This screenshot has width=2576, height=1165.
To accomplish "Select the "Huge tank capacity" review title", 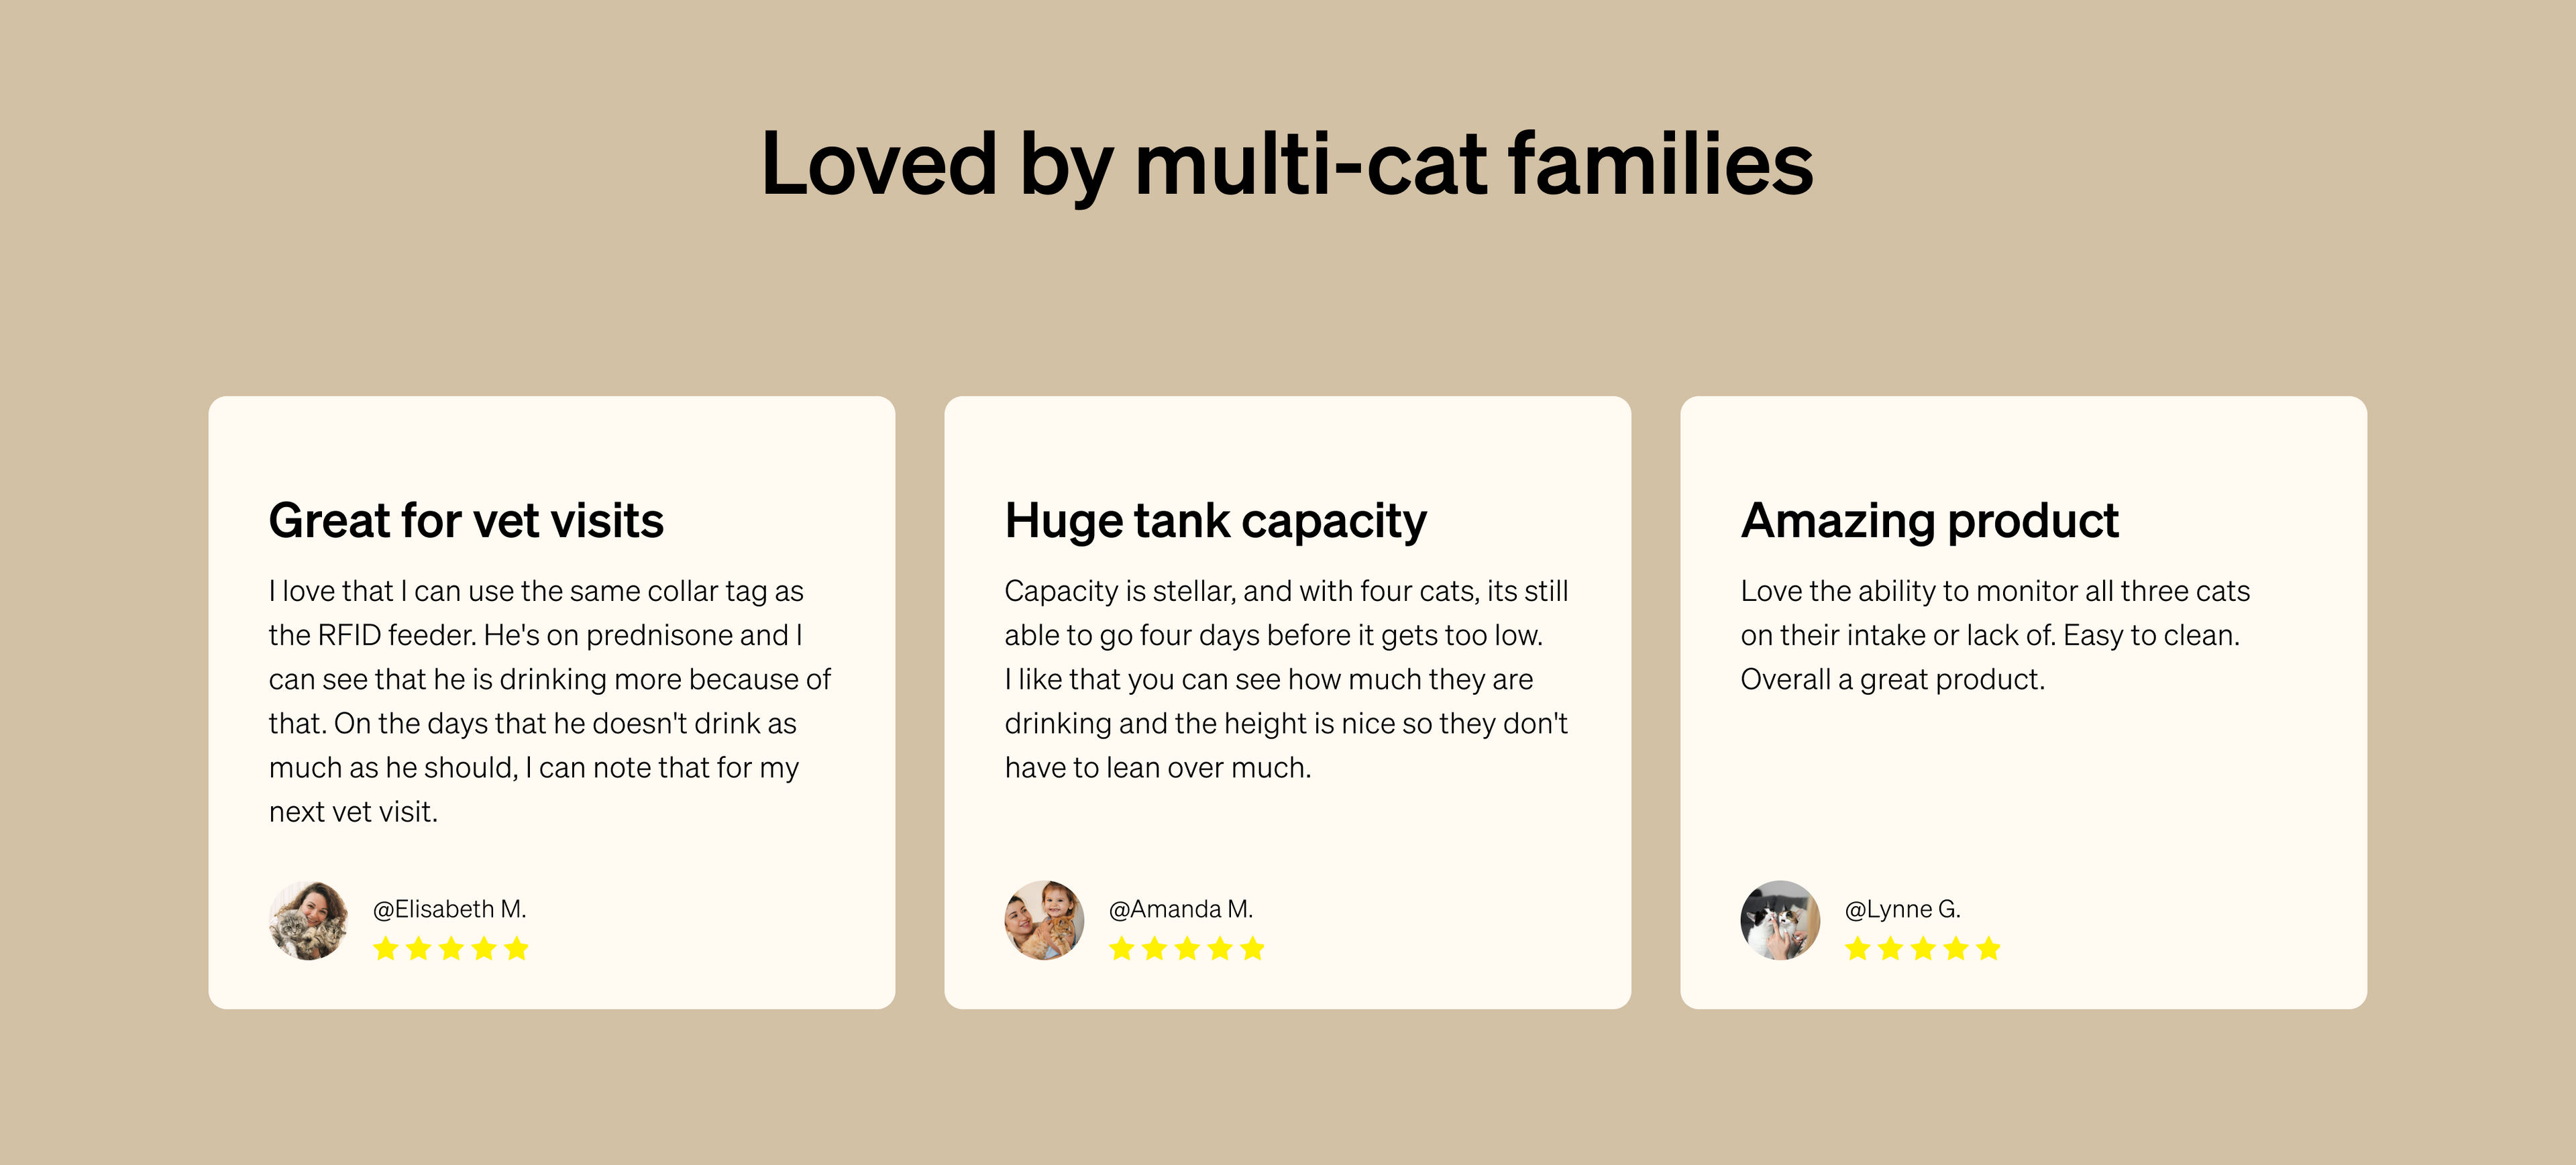I will [1215, 521].
